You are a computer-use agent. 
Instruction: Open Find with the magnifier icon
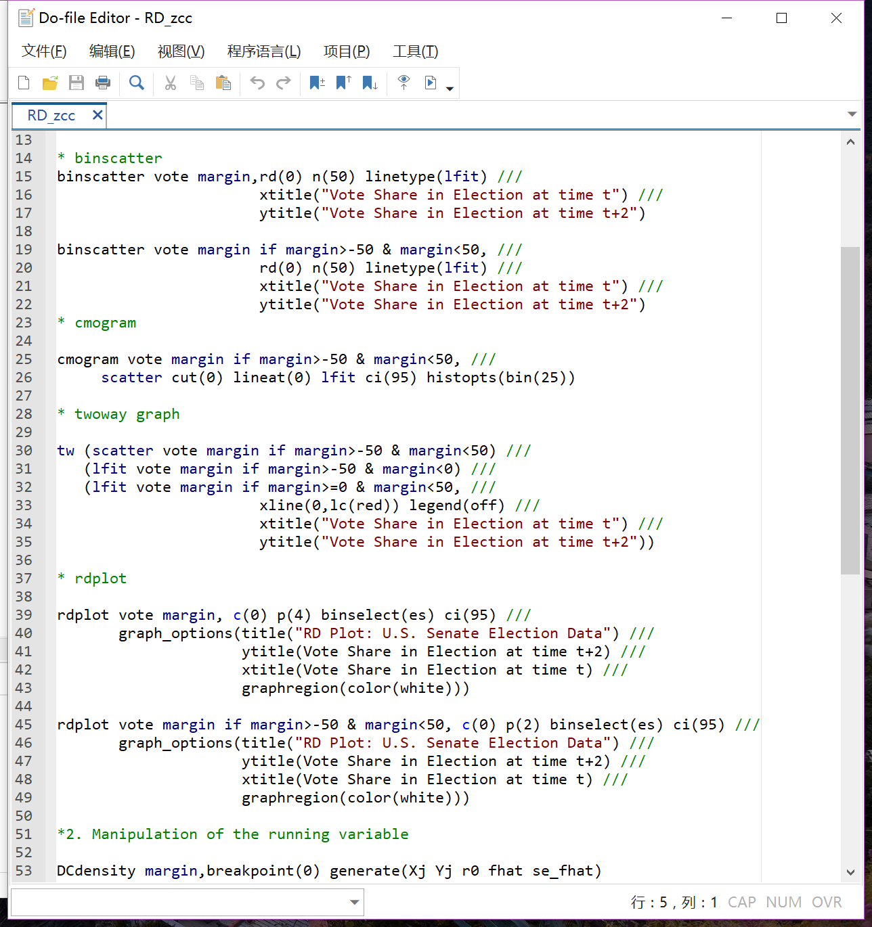point(137,83)
